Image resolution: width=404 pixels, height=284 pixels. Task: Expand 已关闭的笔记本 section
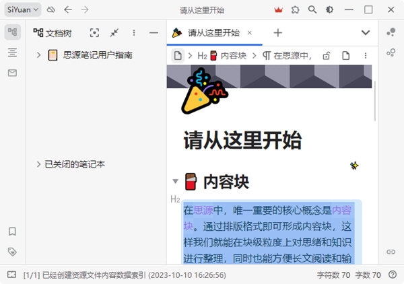[38, 164]
